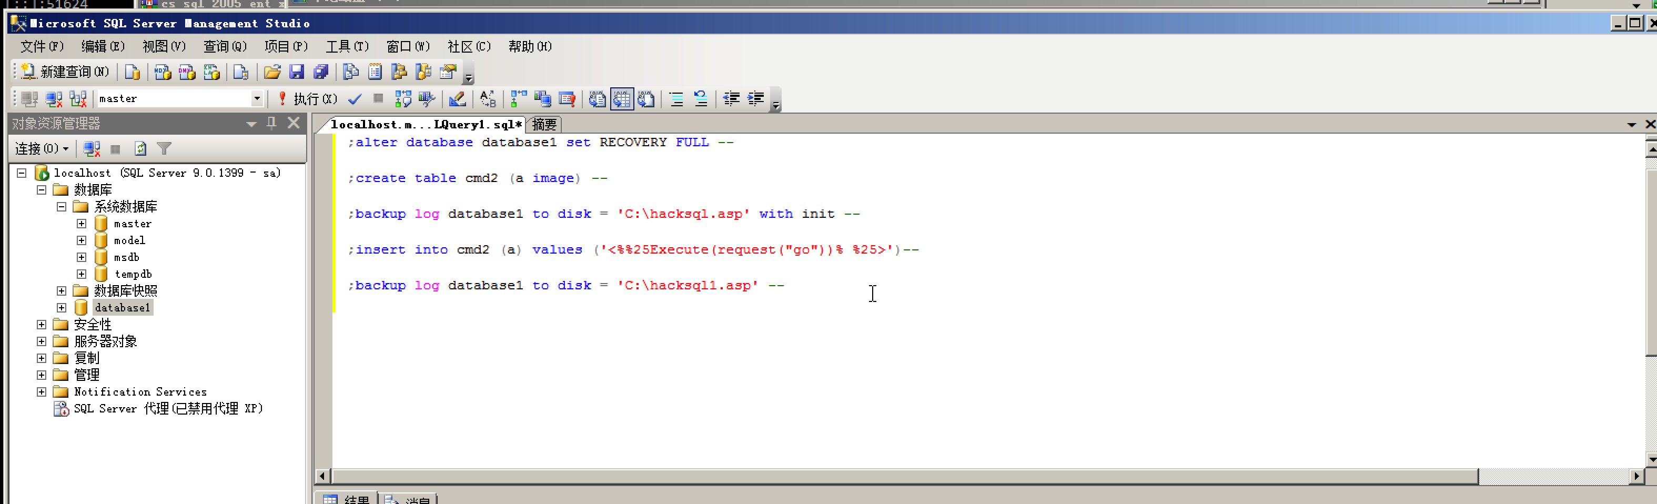
Task: Disconnect the current query connection
Action: point(54,98)
